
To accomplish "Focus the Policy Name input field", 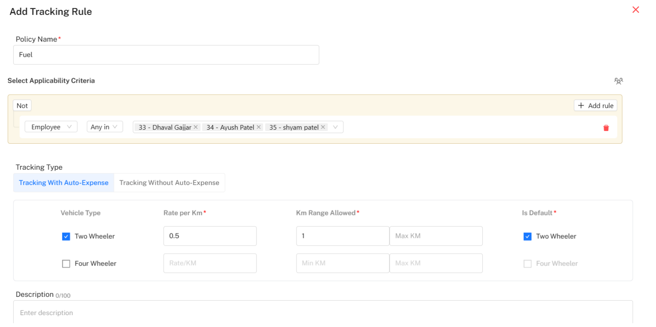I will coord(166,55).
